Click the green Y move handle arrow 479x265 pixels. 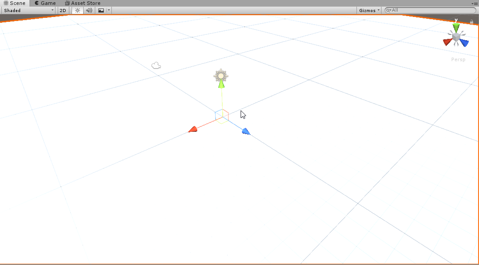(221, 84)
